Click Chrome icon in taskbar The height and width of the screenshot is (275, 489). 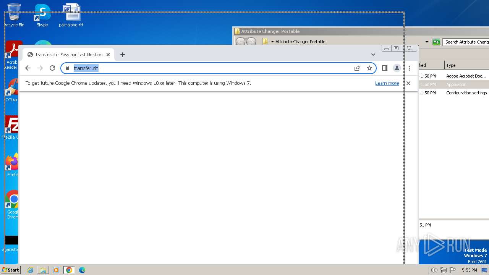coord(69,270)
